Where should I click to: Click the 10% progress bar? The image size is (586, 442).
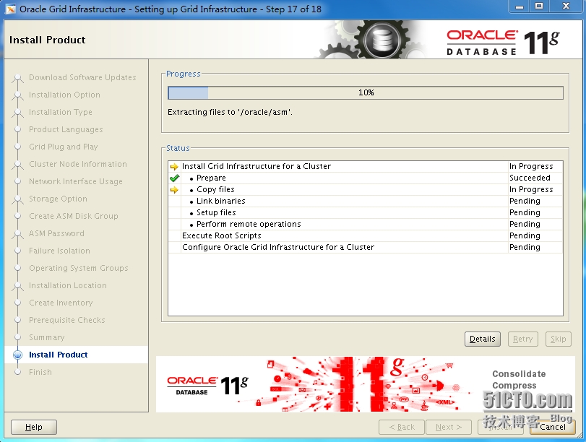pyautogui.click(x=366, y=92)
